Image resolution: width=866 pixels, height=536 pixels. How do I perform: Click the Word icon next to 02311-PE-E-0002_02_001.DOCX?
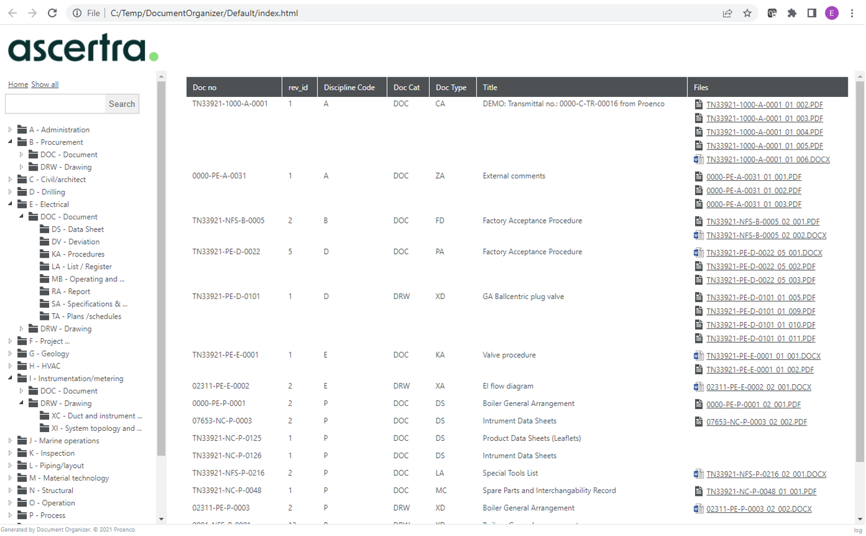coord(698,388)
